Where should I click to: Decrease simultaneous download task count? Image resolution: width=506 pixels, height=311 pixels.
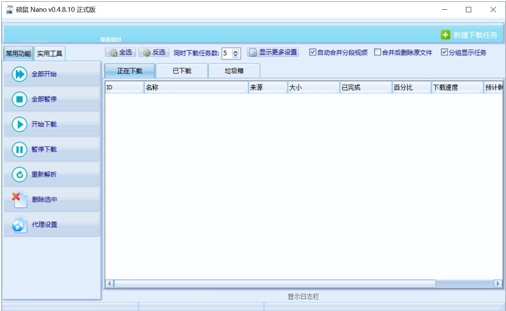[x=236, y=55]
